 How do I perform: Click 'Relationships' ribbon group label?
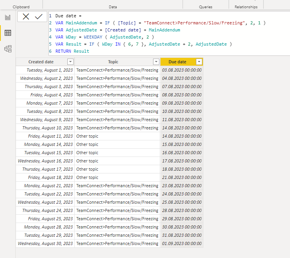[246, 7]
